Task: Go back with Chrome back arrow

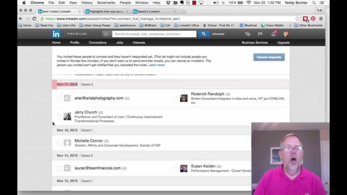Action: click(x=21, y=19)
